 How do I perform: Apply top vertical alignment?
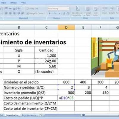click(6, 8)
